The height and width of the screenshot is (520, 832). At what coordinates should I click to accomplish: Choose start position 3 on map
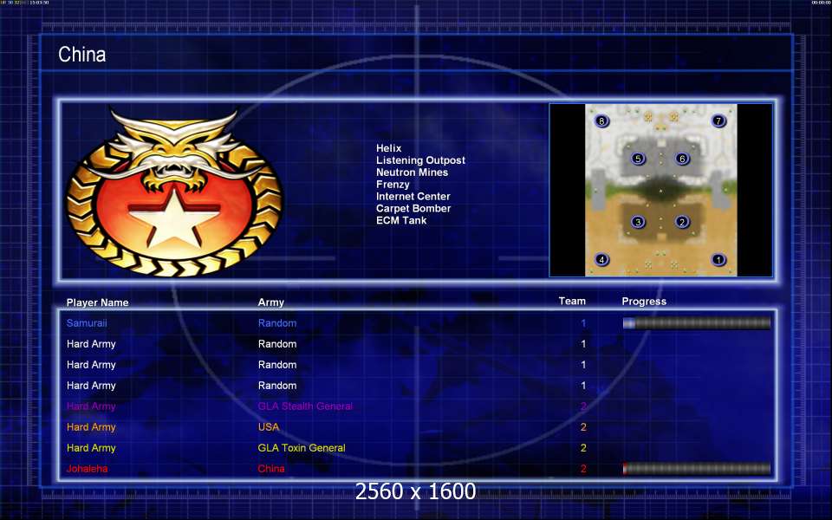pyautogui.click(x=639, y=222)
